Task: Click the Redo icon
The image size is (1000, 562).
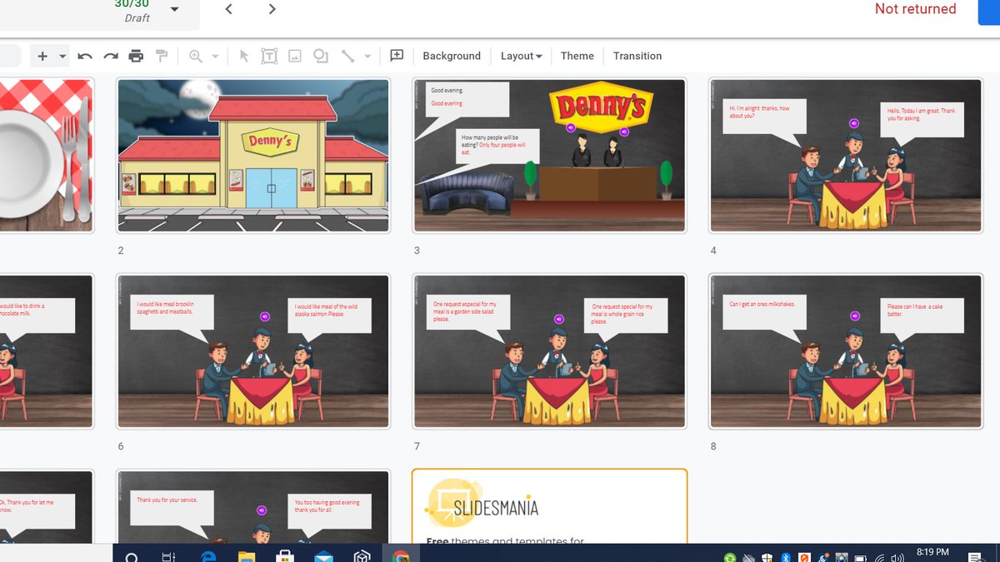Action: (x=109, y=56)
